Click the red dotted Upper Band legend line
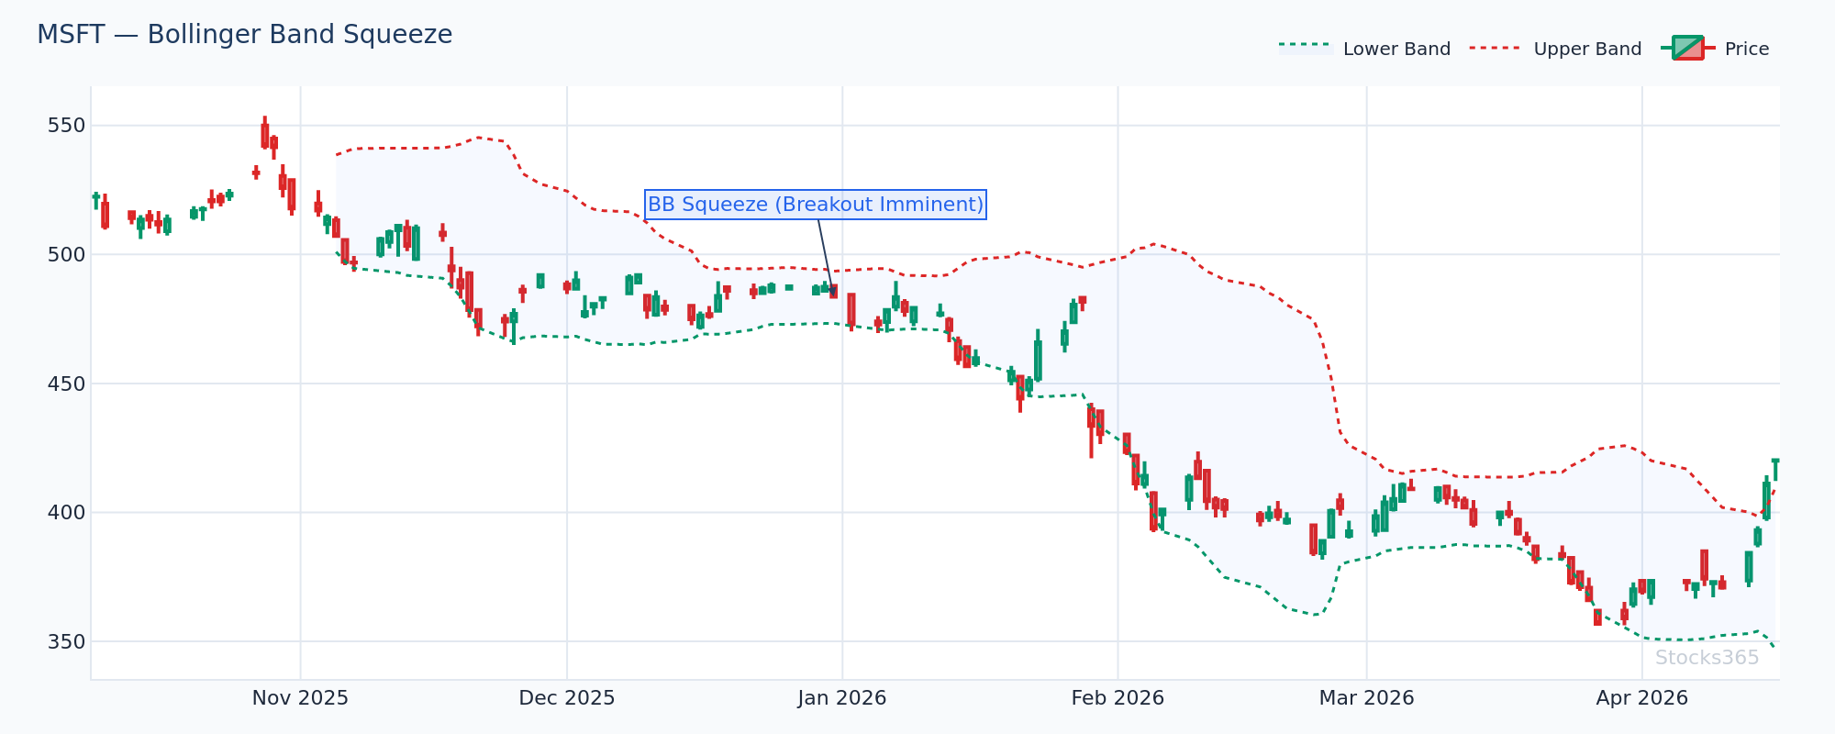 [x=1496, y=48]
